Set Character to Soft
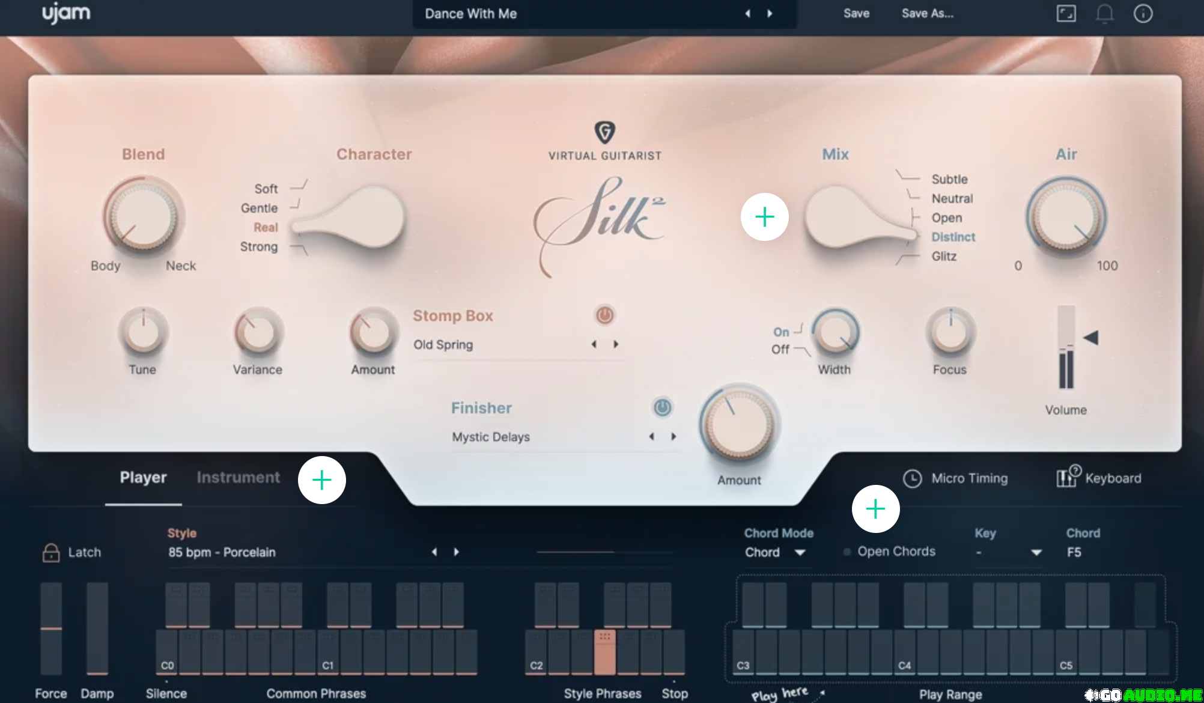Image resolution: width=1204 pixels, height=703 pixels. tap(266, 189)
